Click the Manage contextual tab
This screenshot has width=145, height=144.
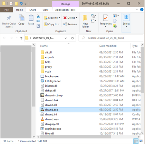[65, 4]
